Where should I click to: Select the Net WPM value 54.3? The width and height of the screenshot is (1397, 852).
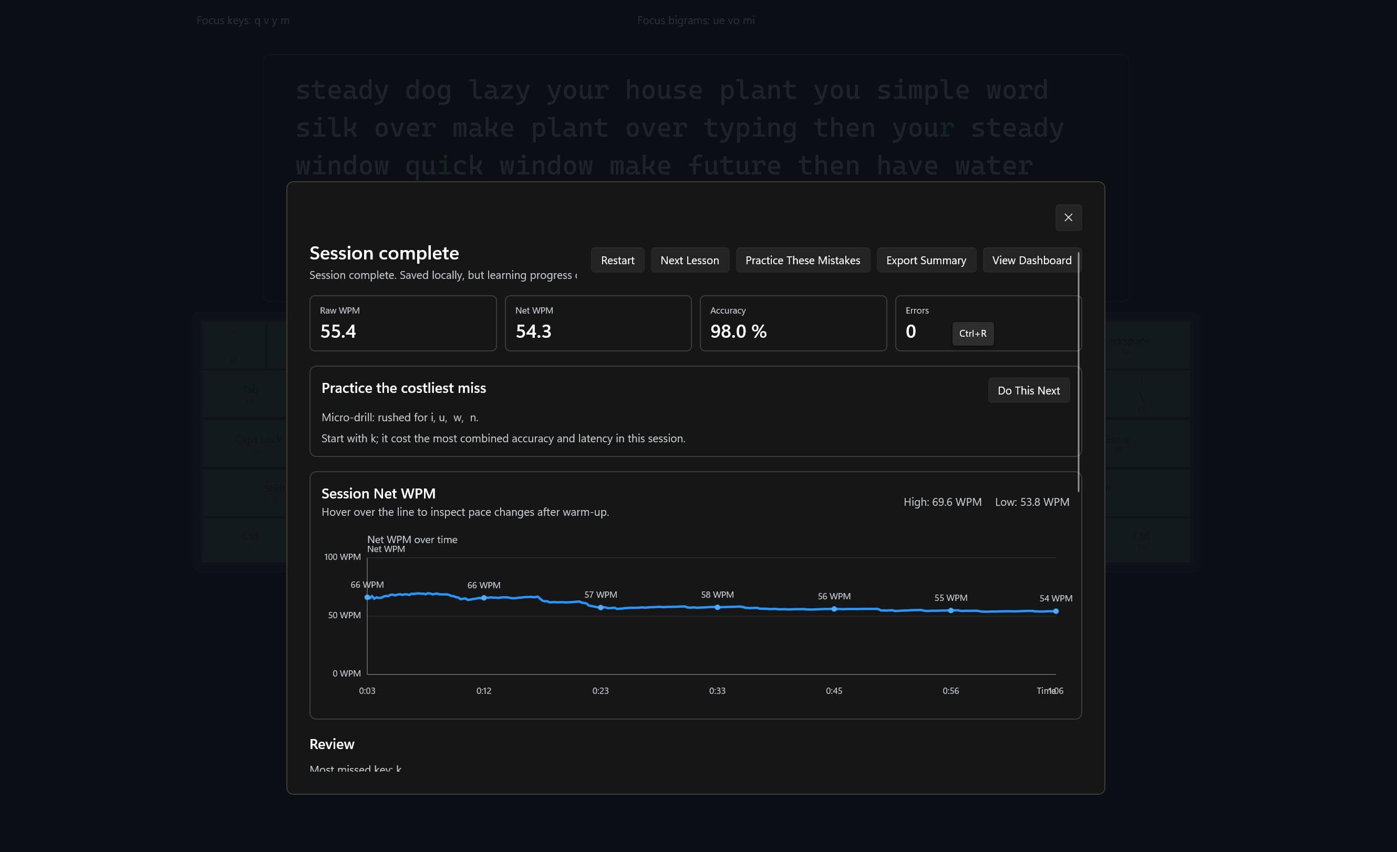[533, 331]
